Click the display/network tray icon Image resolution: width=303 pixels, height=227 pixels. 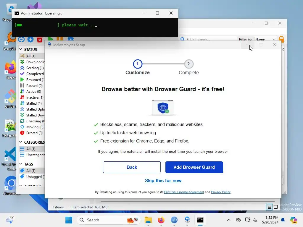click(x=247, y=220)
